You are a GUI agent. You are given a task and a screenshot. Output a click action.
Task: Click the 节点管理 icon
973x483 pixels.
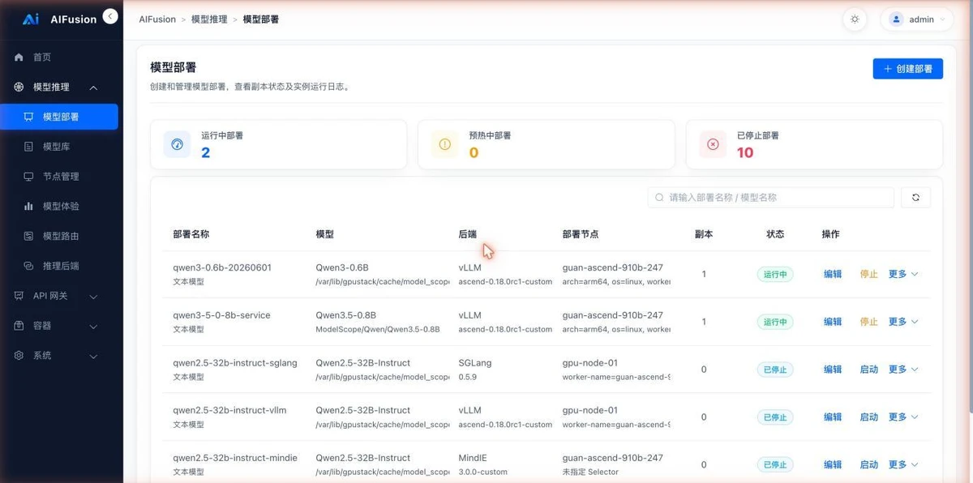coord(28,177)
